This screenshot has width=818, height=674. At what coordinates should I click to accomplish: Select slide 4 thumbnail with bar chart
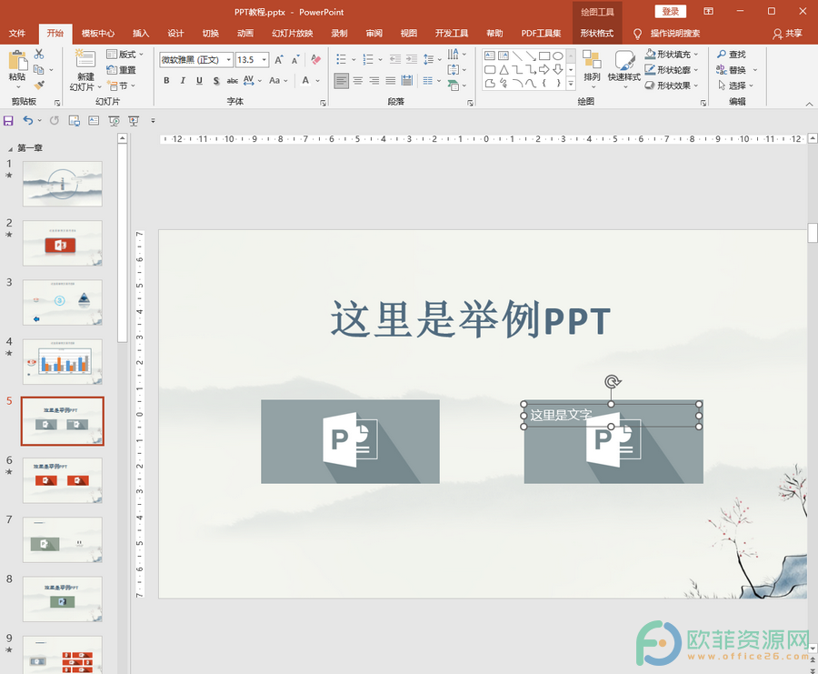pos(63,362)
